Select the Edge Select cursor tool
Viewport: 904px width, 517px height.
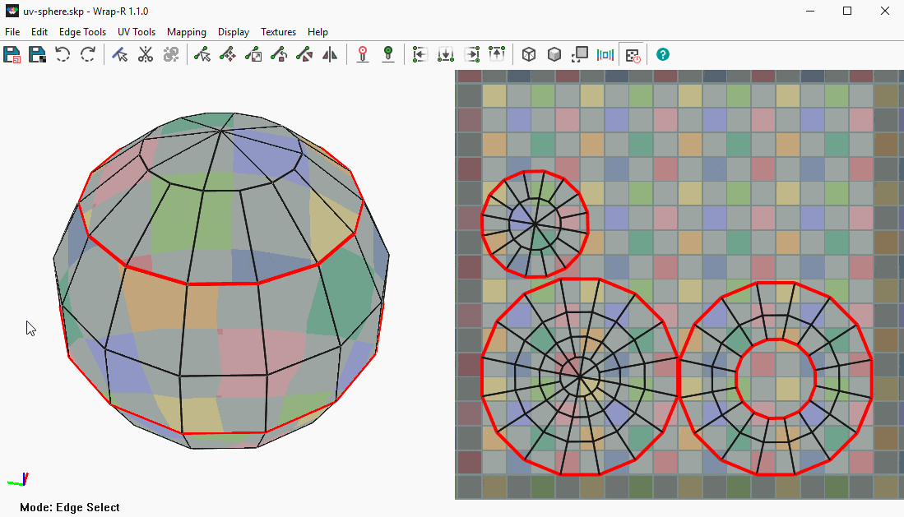[x=120, y=55]
